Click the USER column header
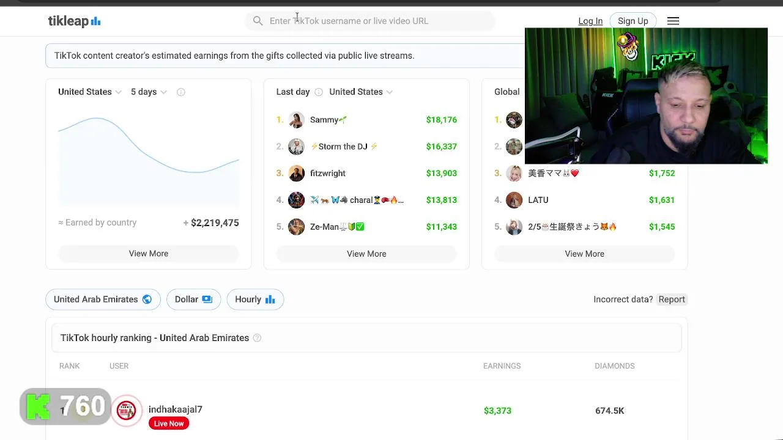 click(119, 366)
